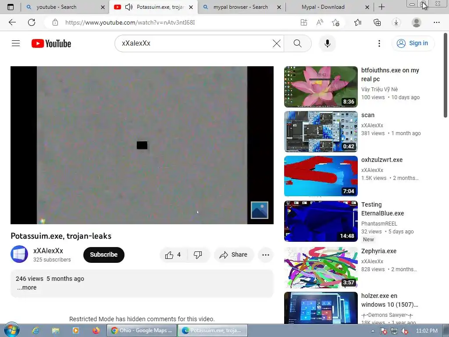Open Zephyria.exe video title
Viewport: 449px width, 337px height.
pyautogui.click(x=379, y=251)
